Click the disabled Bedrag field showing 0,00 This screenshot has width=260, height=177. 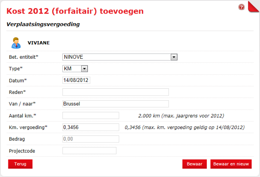(x=91, y=139)
